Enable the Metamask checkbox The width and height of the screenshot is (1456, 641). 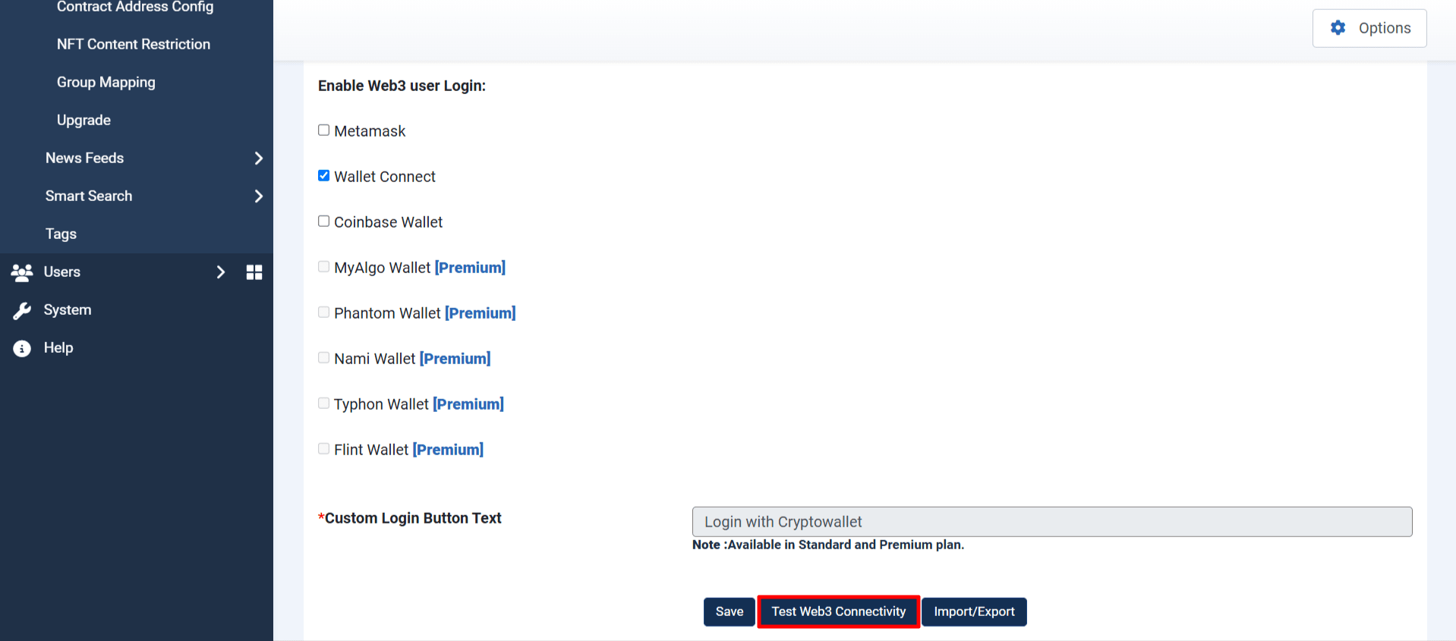[x=323, y=130]
